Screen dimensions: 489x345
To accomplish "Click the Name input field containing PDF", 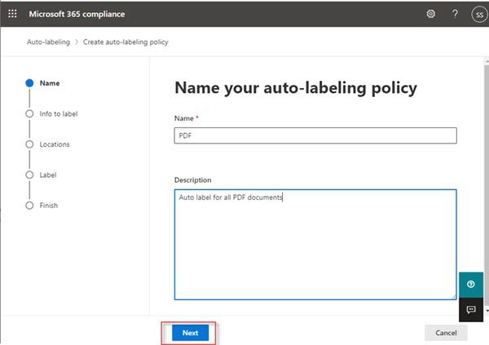I will tap(315, 135).
